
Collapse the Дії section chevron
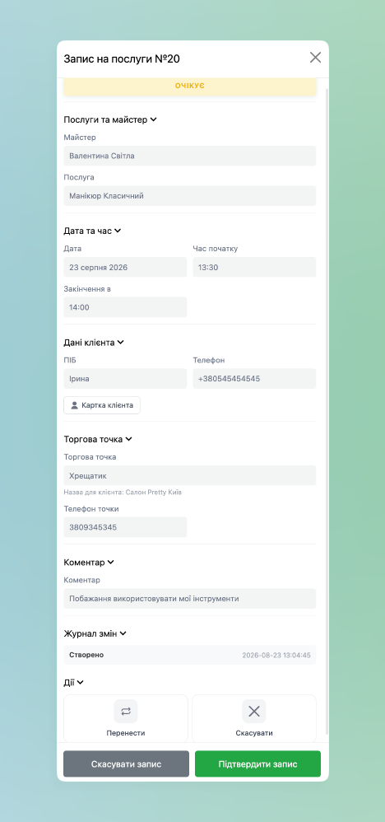[80, 683]
